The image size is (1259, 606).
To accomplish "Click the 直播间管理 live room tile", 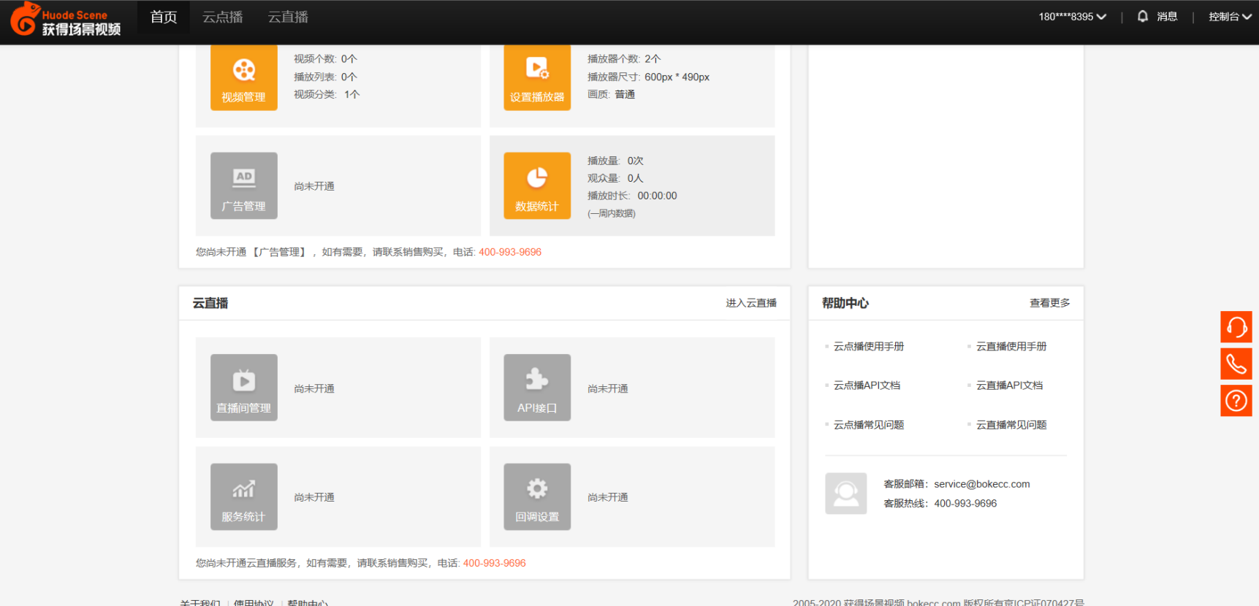I will coord(243,387).
